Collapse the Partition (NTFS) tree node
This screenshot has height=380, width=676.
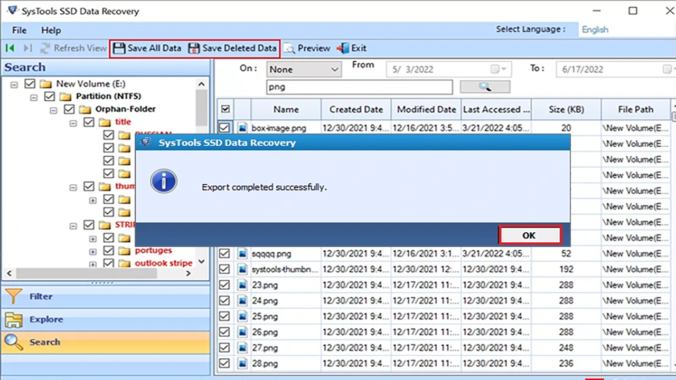(x=34, y=97)
